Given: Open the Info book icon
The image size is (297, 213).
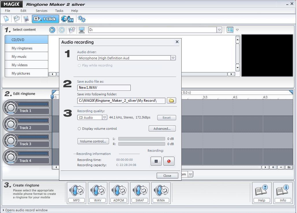Looking at the screenshot, I should click(283, 193).
